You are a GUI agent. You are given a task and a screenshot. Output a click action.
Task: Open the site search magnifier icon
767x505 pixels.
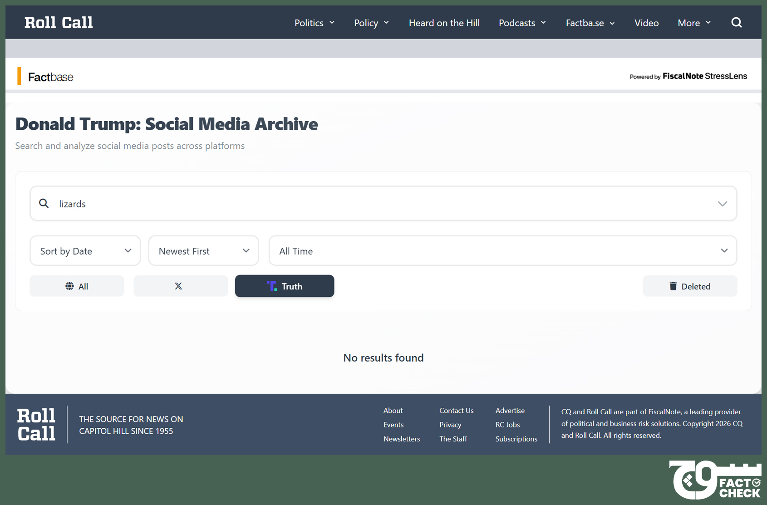[736, 23]
